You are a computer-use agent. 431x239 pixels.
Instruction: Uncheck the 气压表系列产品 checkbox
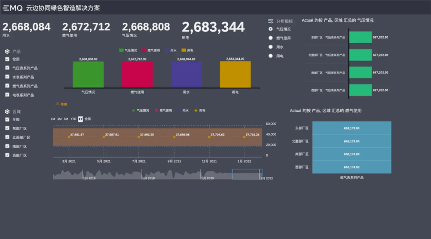click(x=7, y=68)
